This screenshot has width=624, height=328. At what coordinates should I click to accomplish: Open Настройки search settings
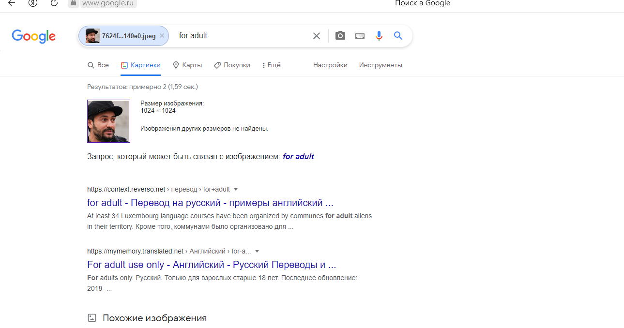point(330,65)
